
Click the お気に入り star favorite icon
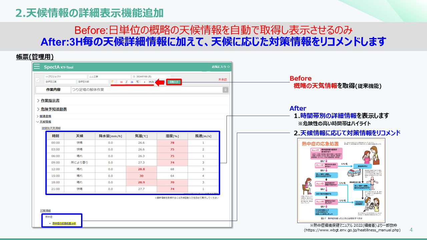[x=228, y=67]
